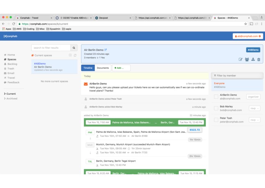Click the browser back arrow
Image resolution: width=265 pixels, height=188 pixels.
pyautogui.click(x=3, y=24)
